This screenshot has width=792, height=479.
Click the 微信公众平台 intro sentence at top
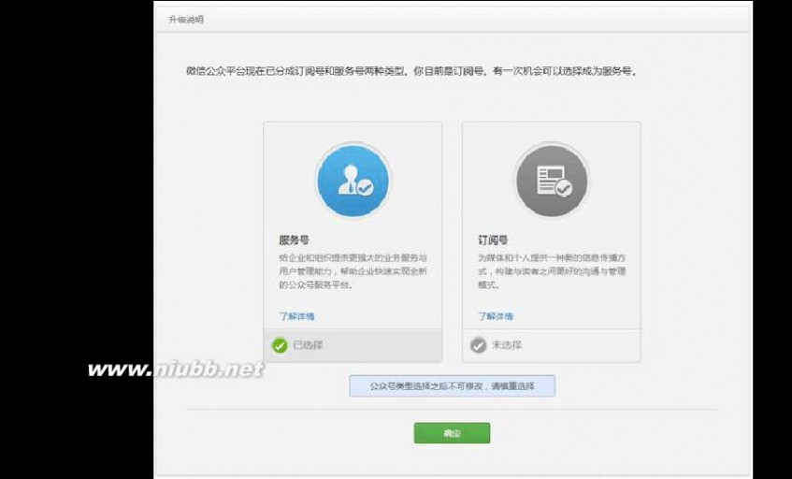coord(411,72)
